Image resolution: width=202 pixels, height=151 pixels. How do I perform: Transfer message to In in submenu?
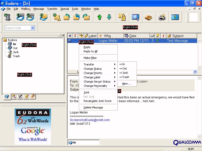[x=127, y=64]
